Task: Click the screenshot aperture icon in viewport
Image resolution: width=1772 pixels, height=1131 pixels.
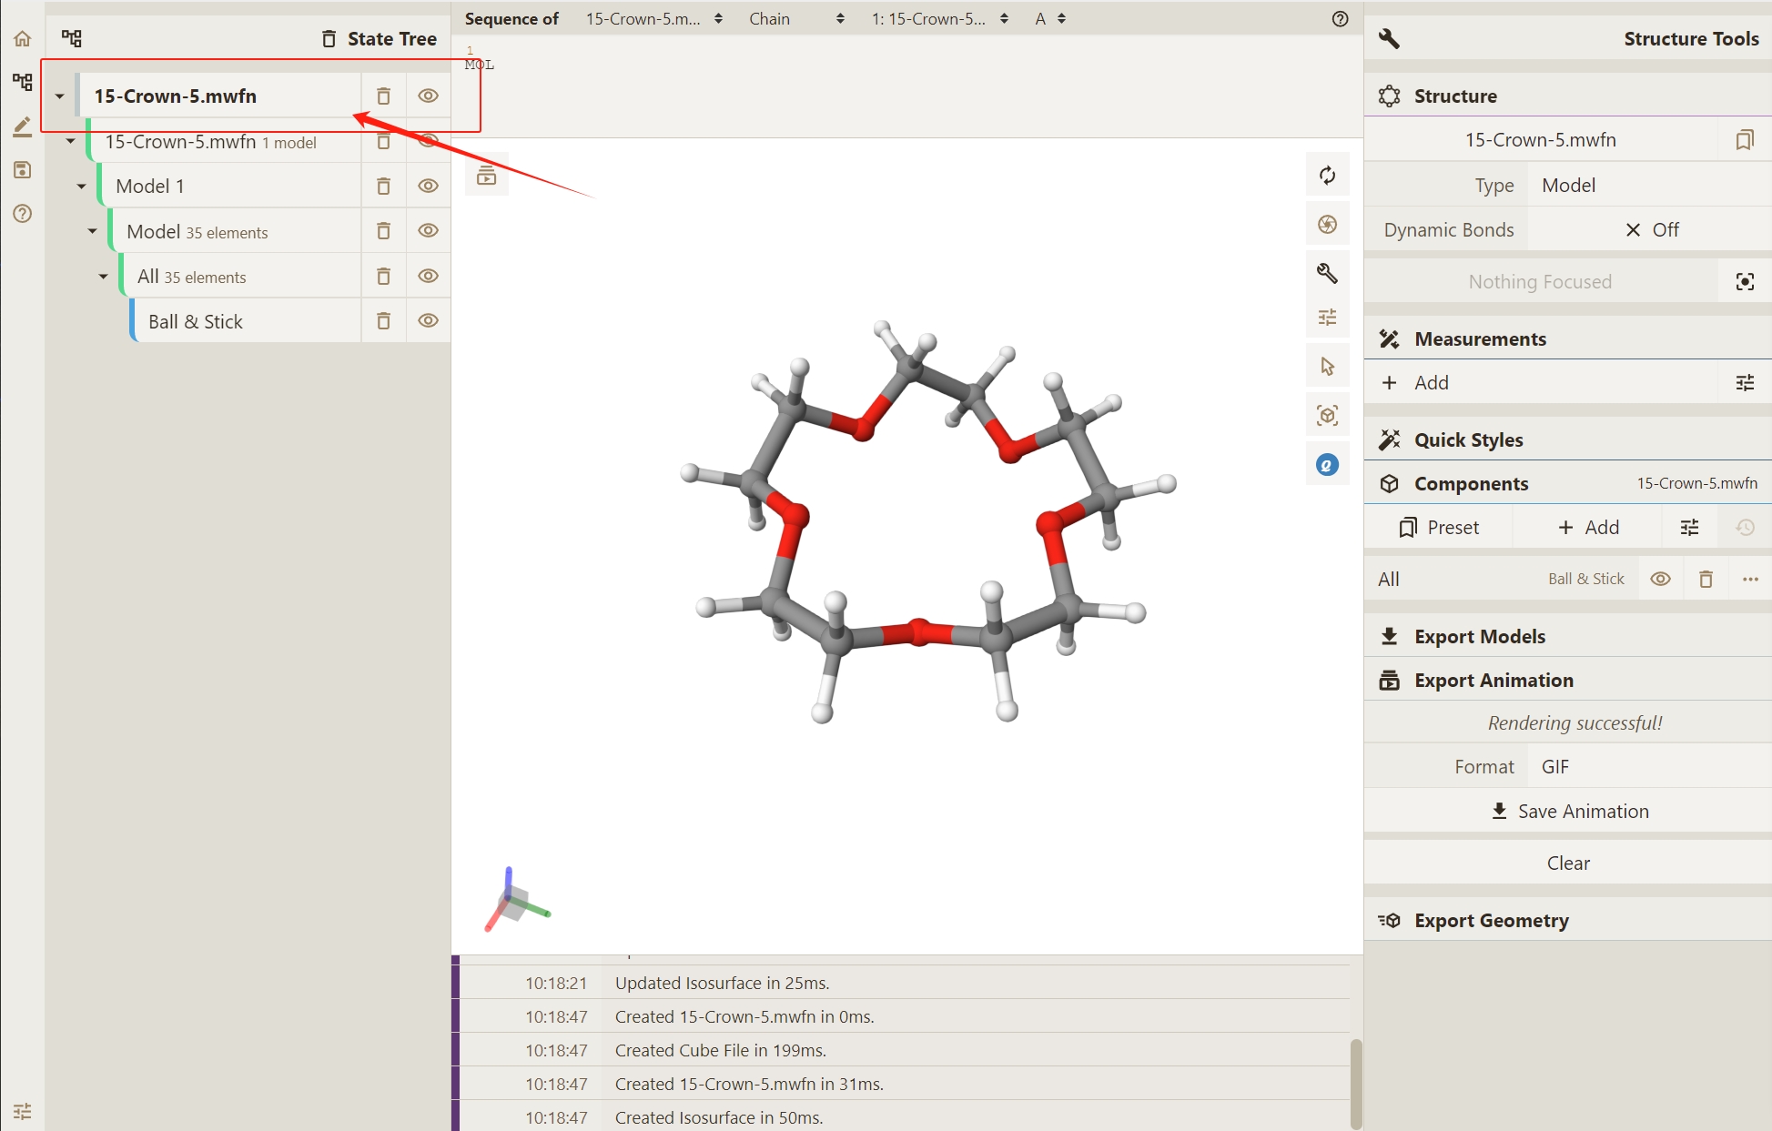Action: [1327, 225]
